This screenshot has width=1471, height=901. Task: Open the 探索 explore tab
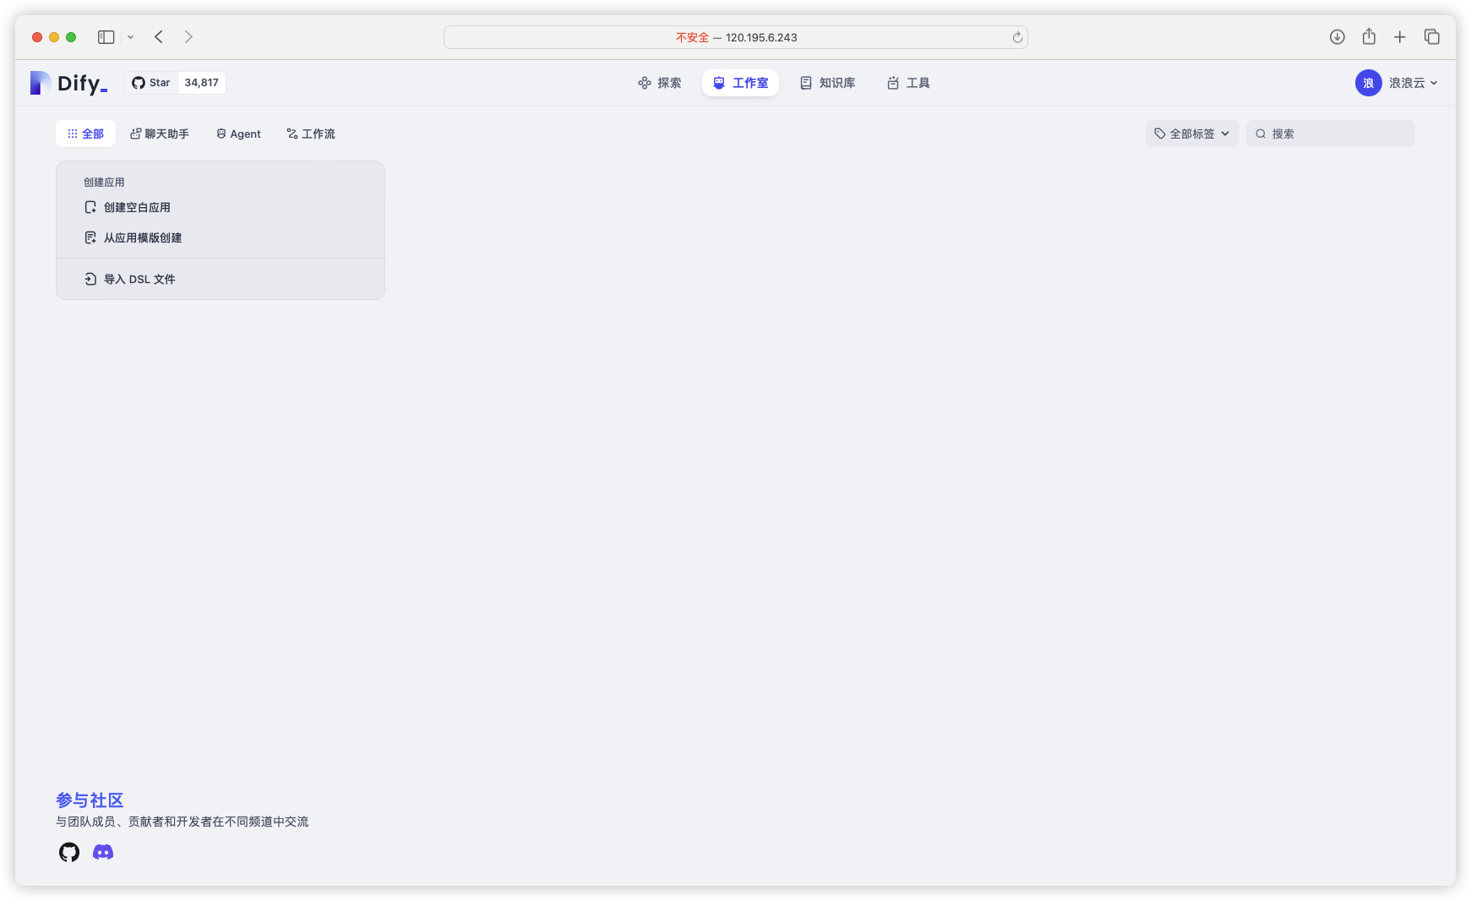pyautogui.click(x=659, y=83)
